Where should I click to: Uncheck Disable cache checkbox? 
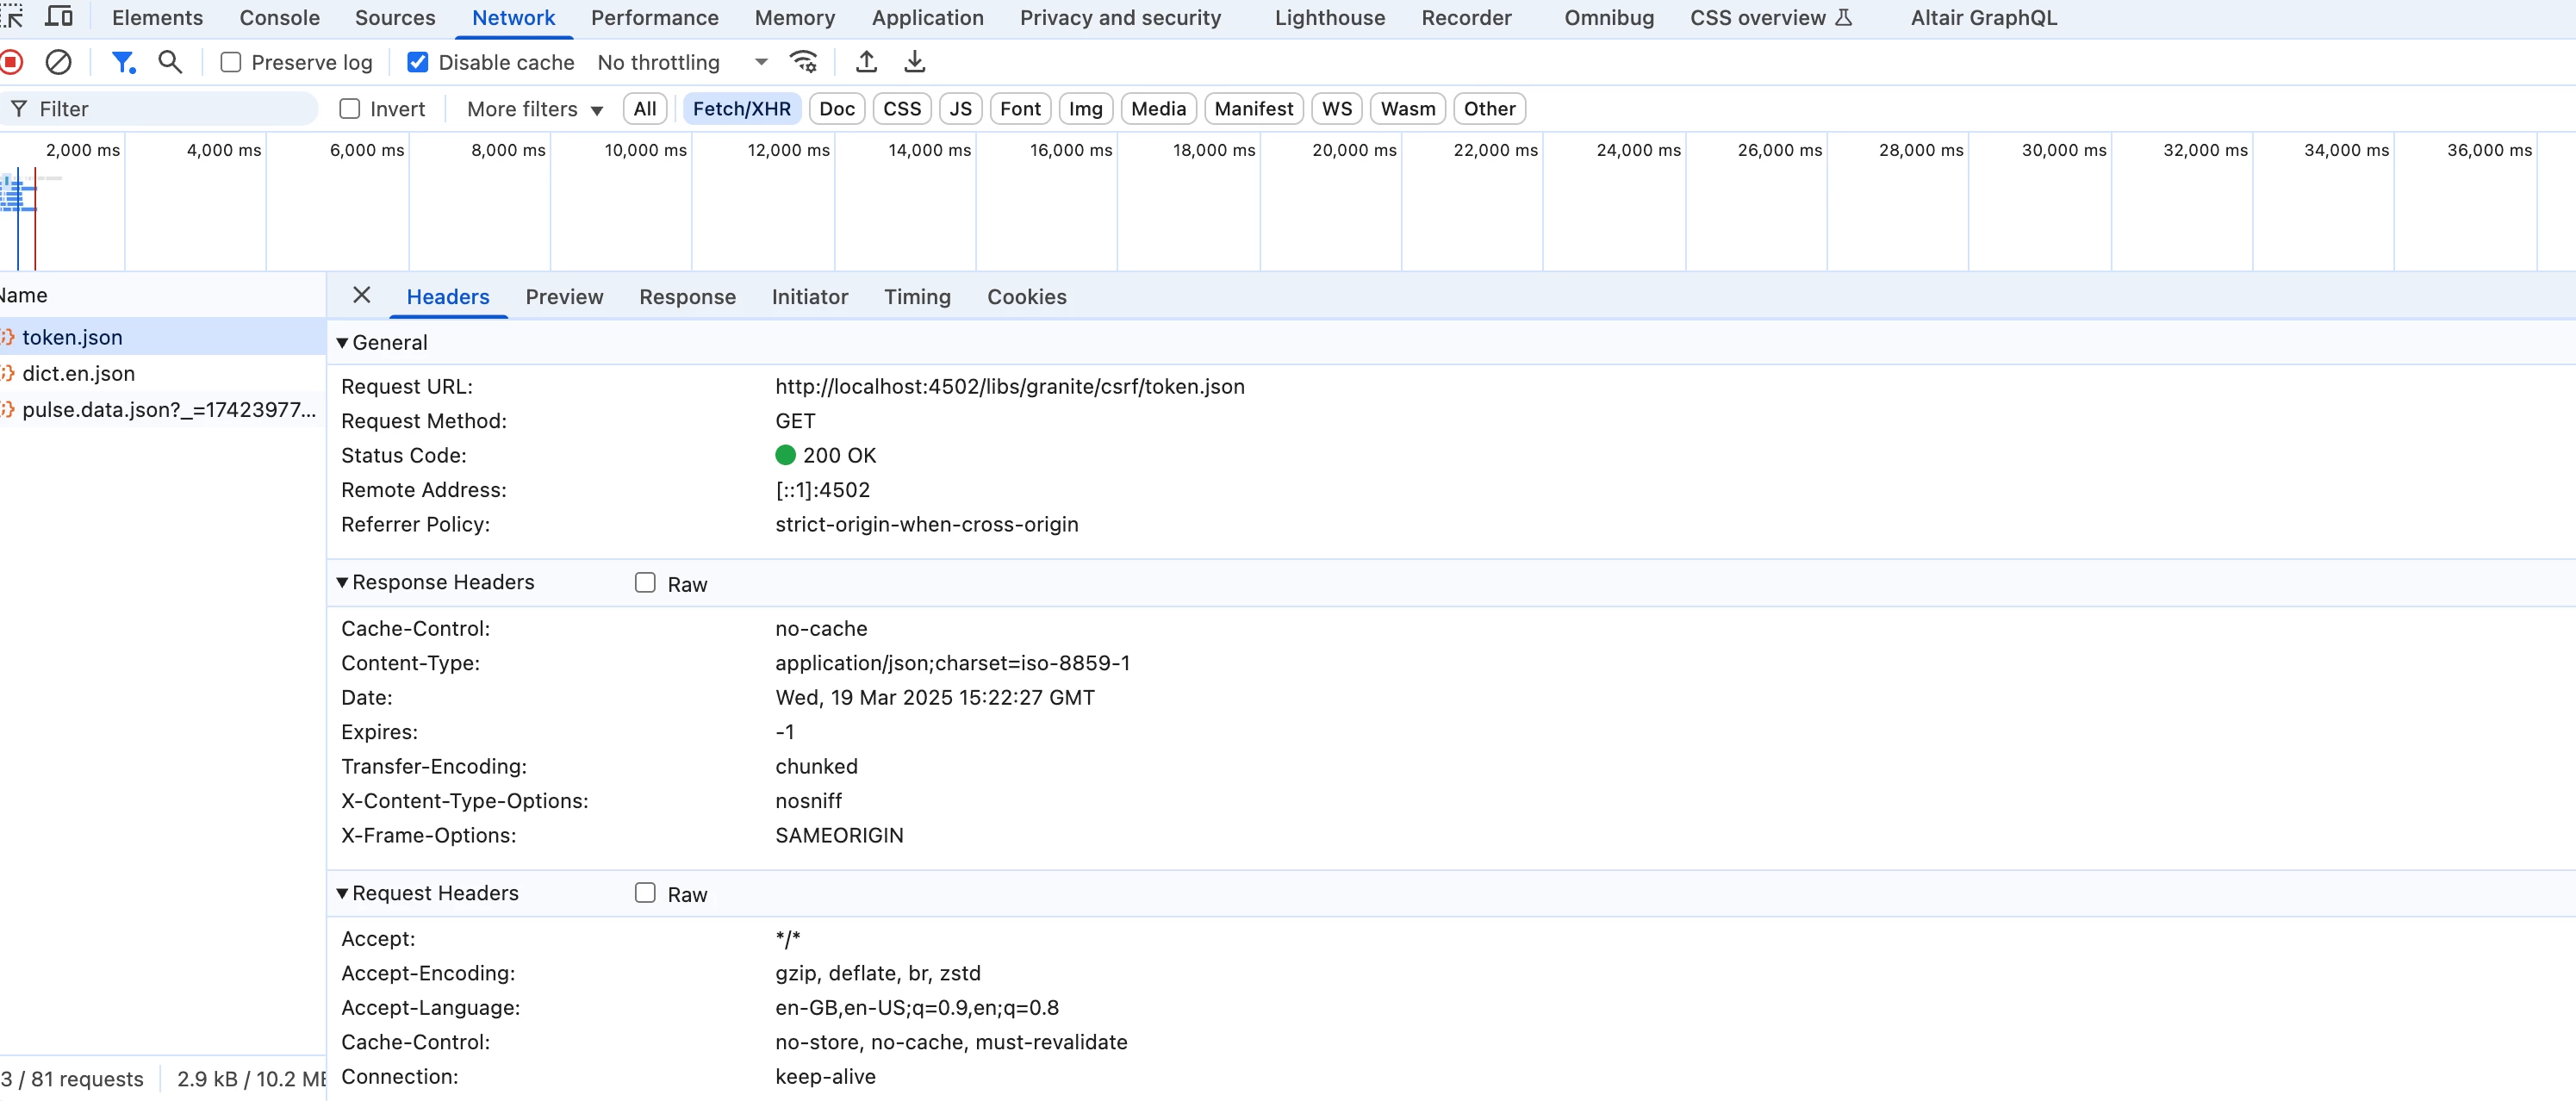coord(418,62)
